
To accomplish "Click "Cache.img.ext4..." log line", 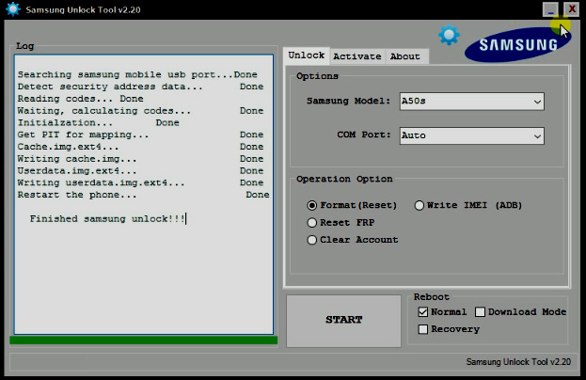I will click(140, 147).
